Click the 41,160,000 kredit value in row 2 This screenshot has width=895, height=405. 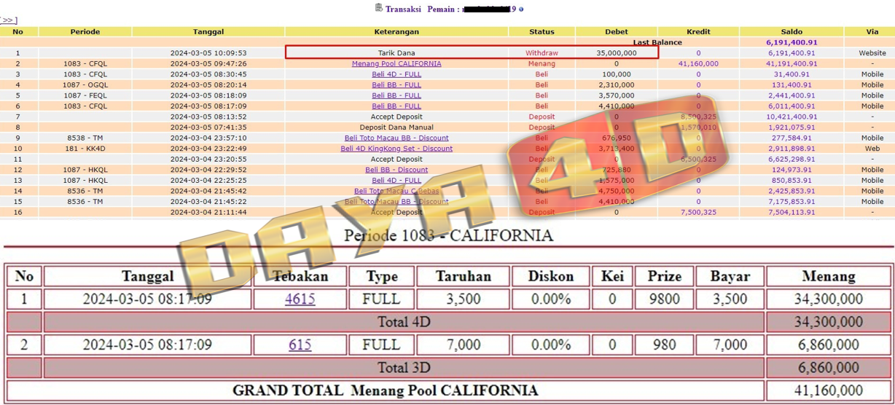(x=697, y=63)
